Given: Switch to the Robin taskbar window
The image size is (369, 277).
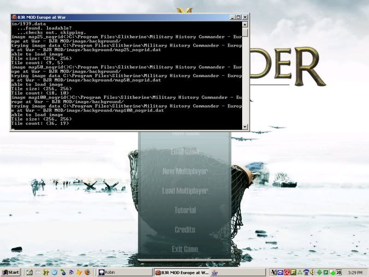Looking at the screenshot, I should [x=124, y=272].
